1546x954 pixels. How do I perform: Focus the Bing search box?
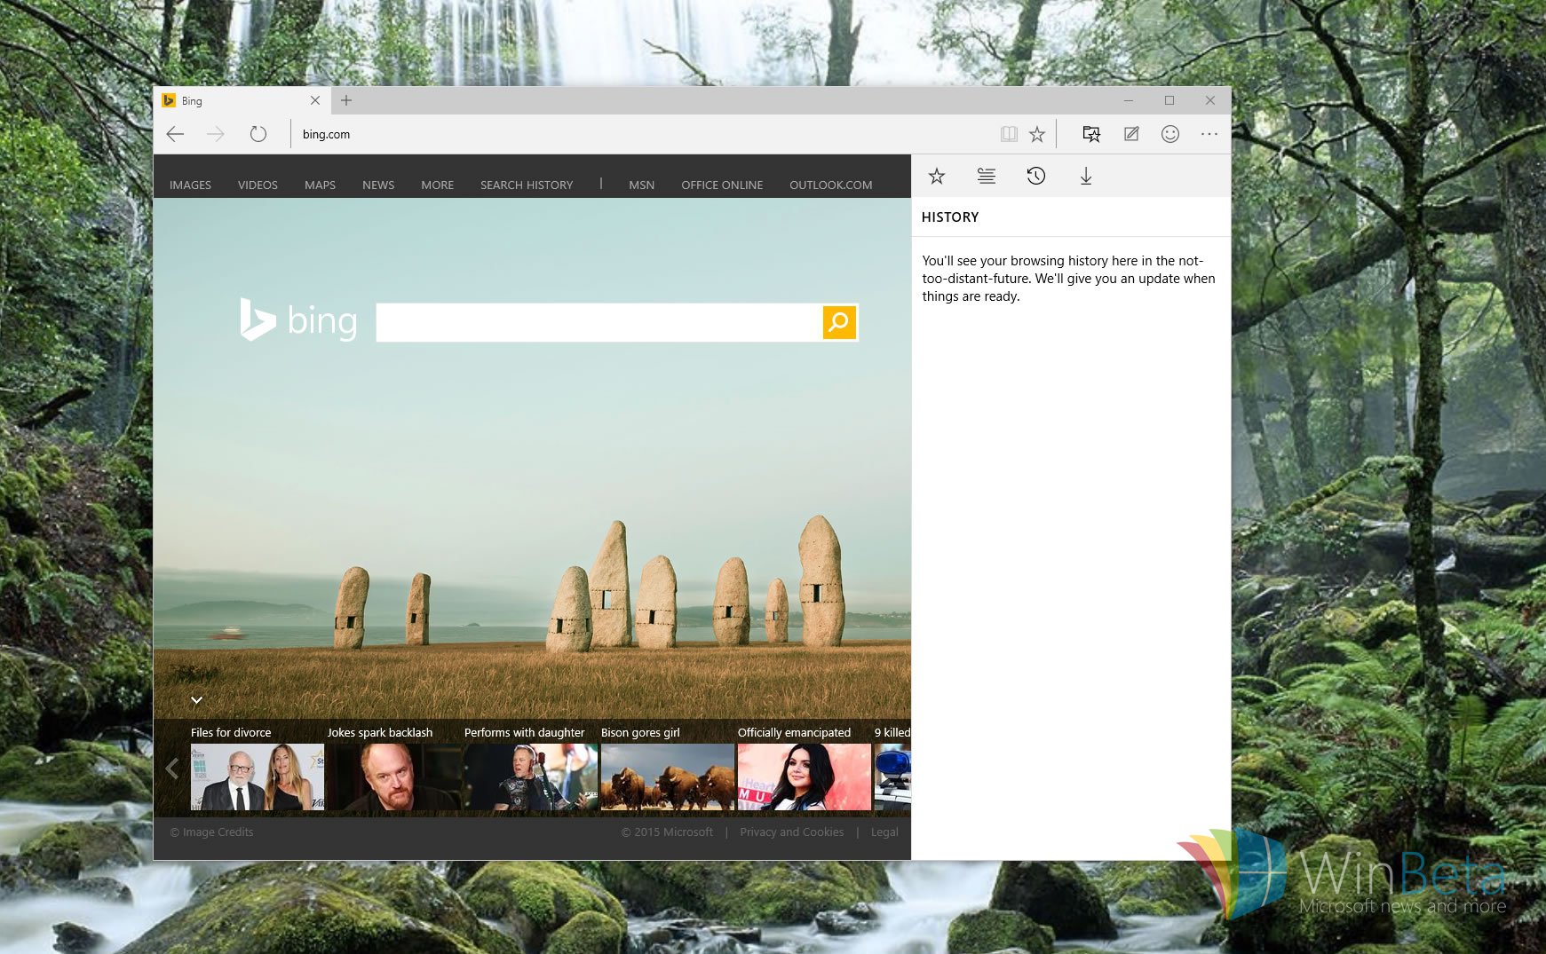(599, 322)
